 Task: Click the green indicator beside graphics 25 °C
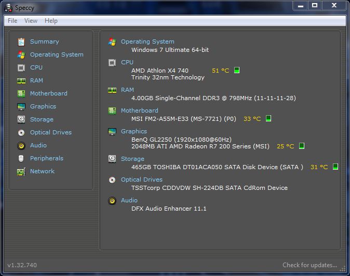coord(302,146)
